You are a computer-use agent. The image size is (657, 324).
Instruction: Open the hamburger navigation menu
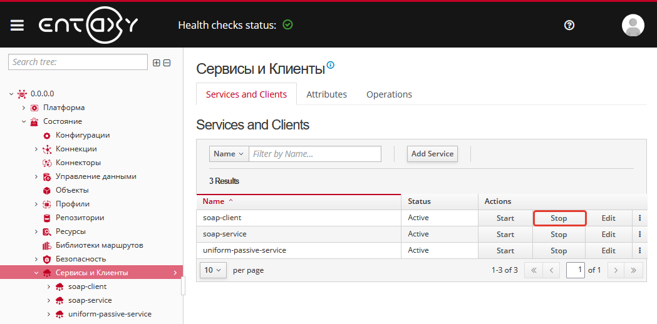tap(17, 26)
